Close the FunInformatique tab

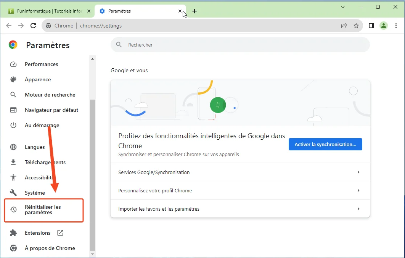[89, 11]
